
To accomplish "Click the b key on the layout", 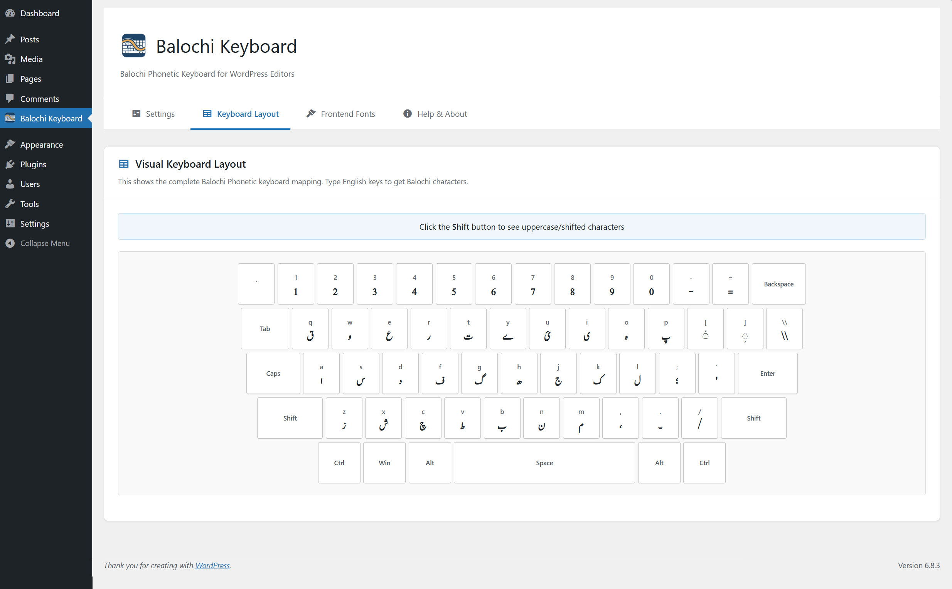I will click(502, 418).
